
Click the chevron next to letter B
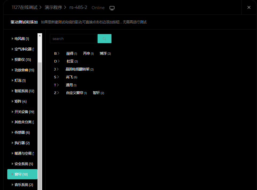coord(58,54)
